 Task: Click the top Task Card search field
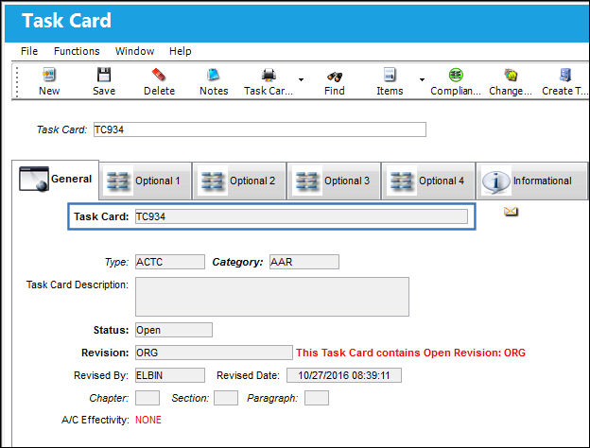260,129
